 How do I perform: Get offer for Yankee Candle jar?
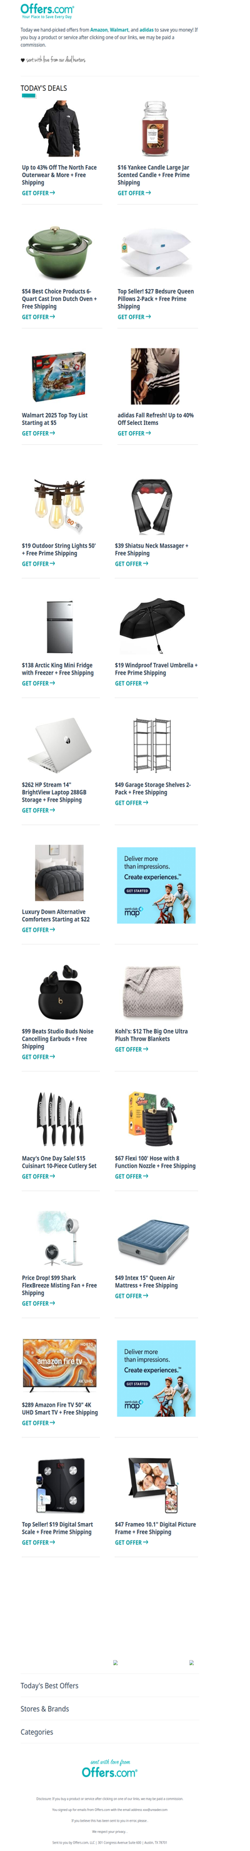pos(134,193)
